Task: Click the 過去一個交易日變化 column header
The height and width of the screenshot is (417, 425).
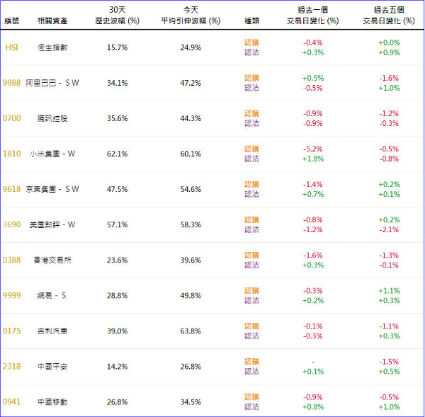Action: 313,16
